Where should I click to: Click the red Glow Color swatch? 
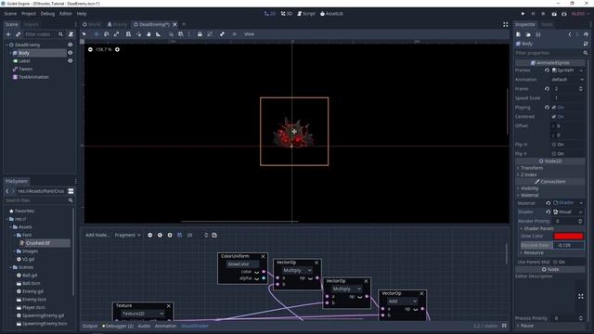point(568,237)
